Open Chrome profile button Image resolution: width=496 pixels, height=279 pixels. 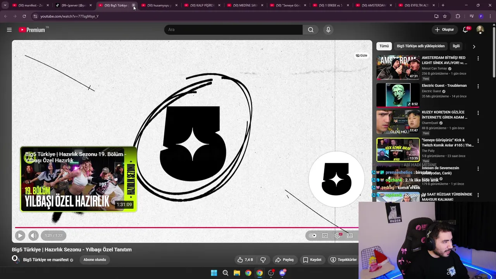(x=481, y=16)
